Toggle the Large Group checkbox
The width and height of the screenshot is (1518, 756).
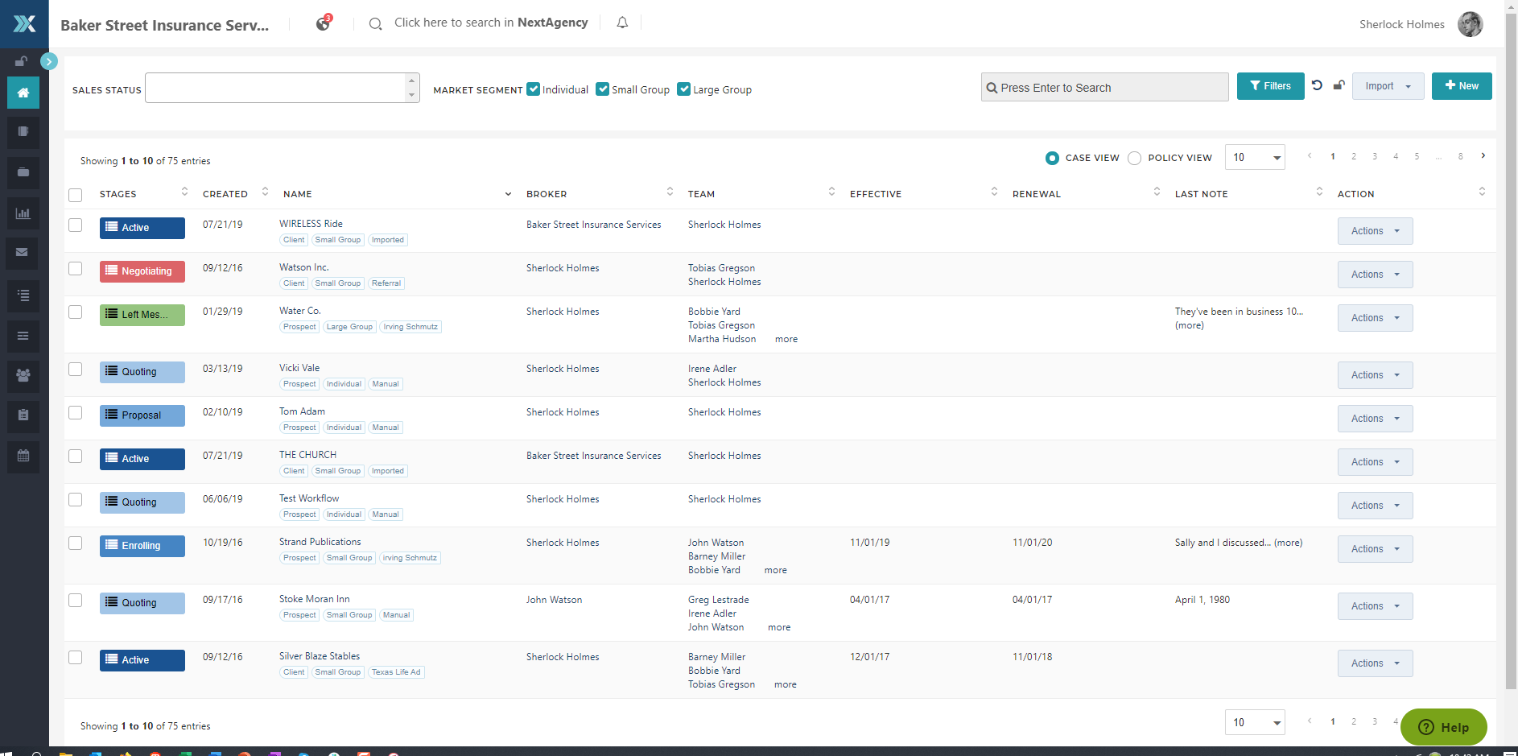point(684,89)
